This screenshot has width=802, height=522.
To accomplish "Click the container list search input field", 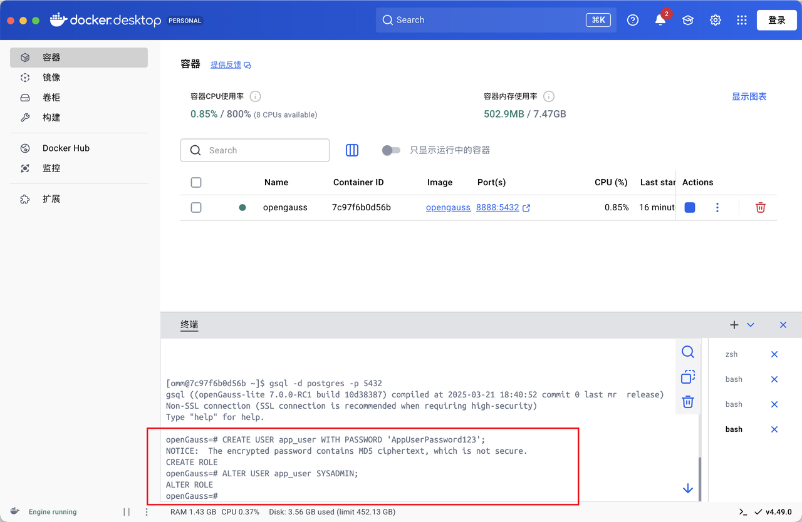I will click(x=255, y=150).
